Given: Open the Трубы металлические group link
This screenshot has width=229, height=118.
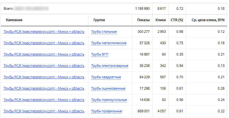Looking at the screenshot, I should [109, 43].
